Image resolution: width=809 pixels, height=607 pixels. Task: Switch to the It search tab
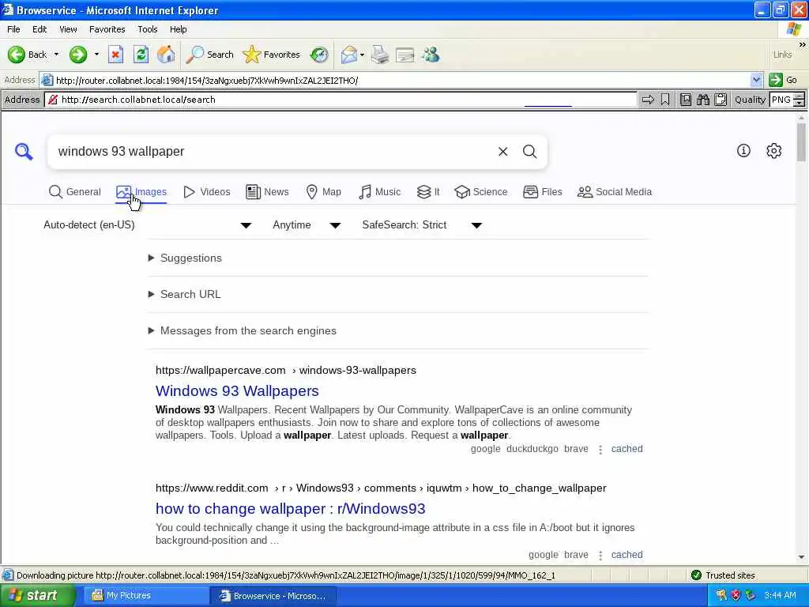coord(428,192)
